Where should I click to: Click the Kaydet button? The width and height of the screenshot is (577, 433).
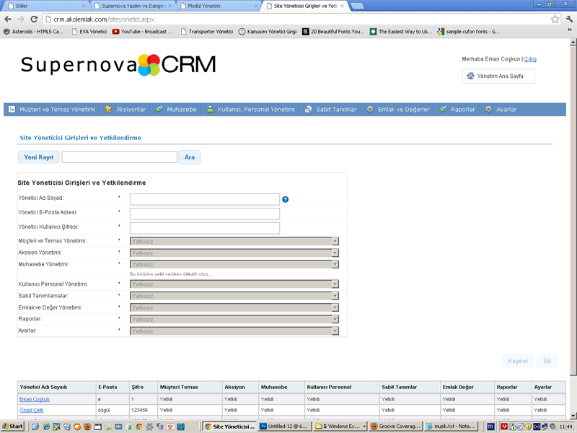pyautogui.click(x=518, y=361)
